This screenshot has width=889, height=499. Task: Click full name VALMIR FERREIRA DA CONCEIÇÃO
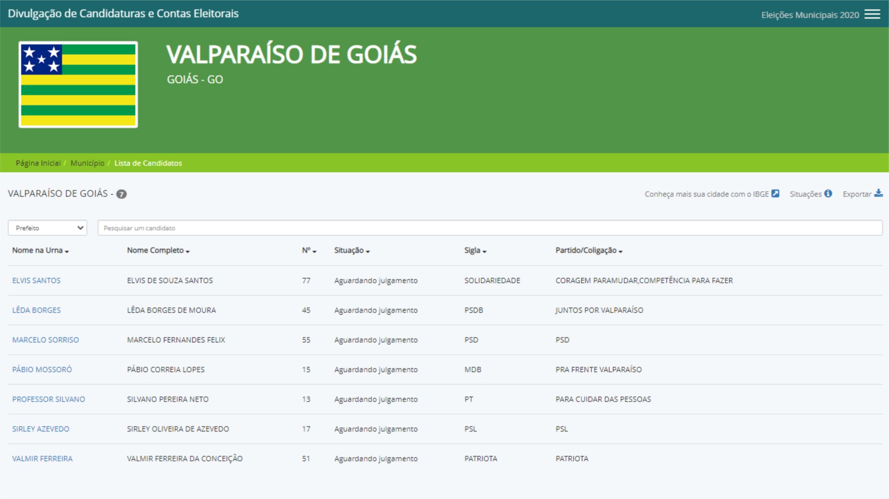(x=185, y=458)
